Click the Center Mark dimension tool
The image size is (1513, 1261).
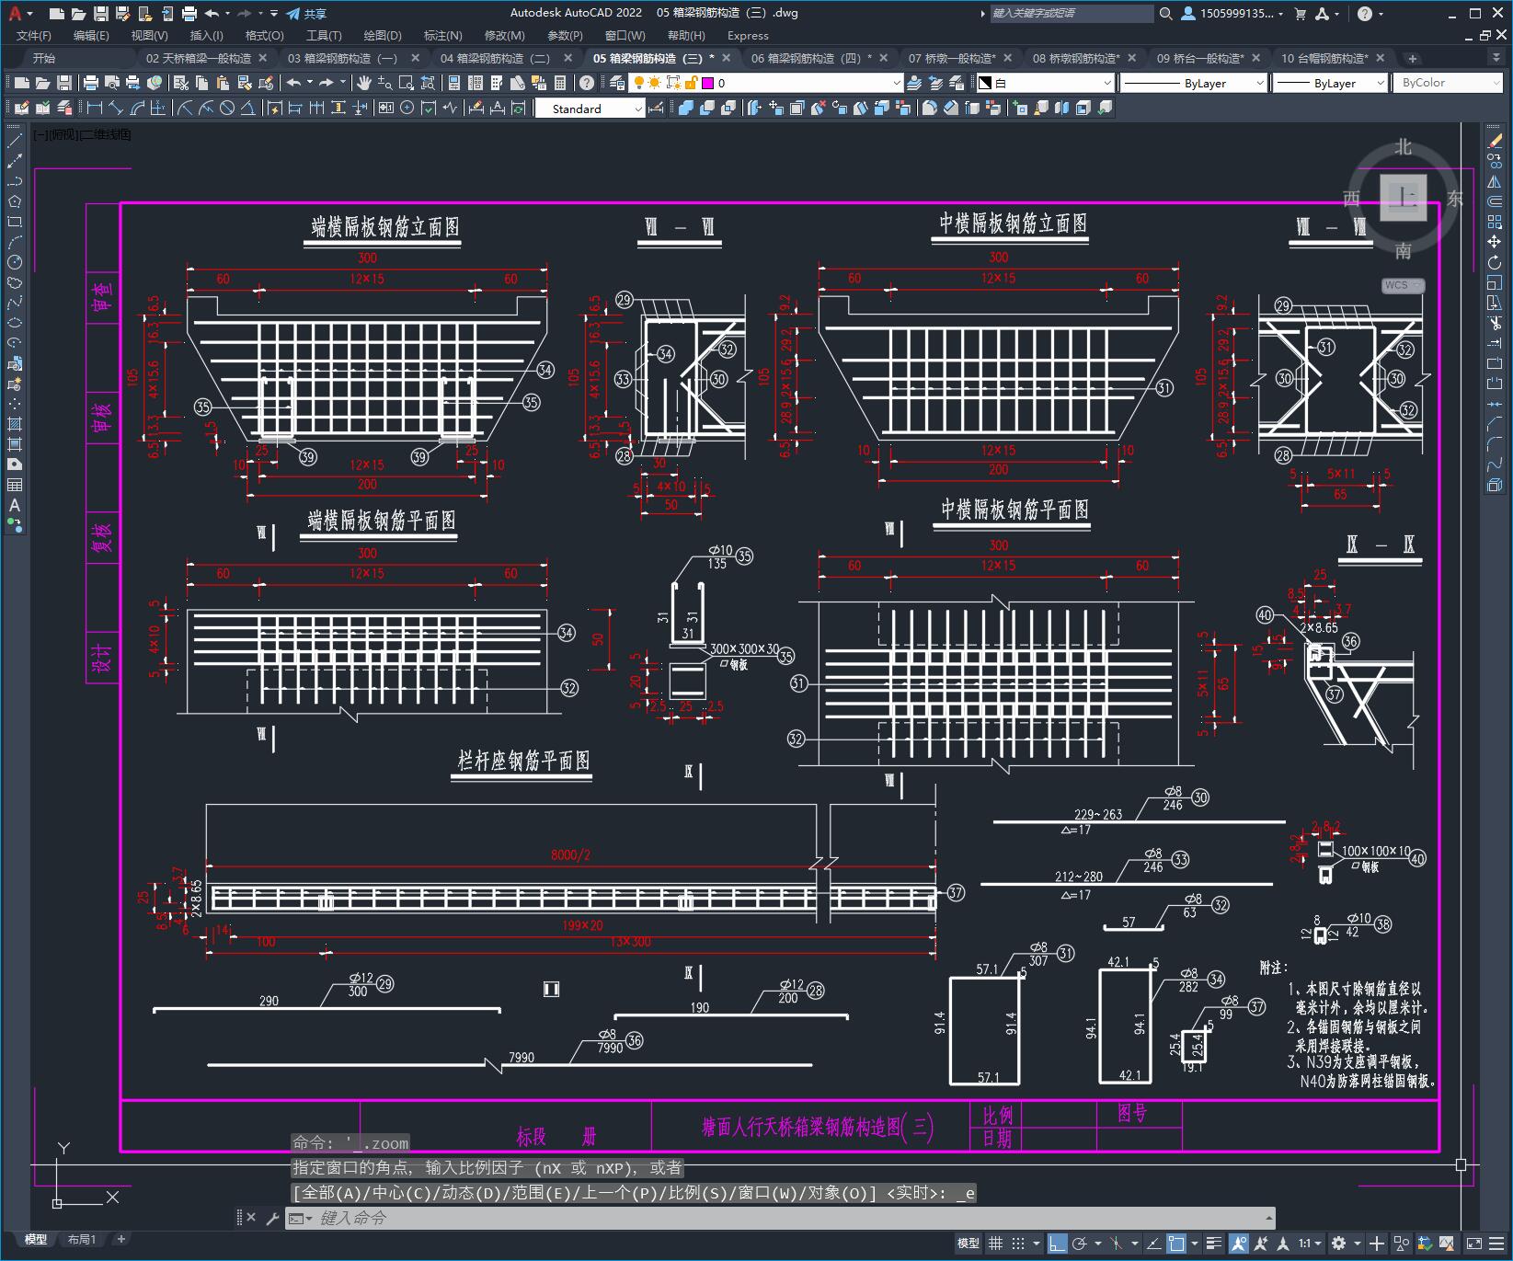[407, 109]
